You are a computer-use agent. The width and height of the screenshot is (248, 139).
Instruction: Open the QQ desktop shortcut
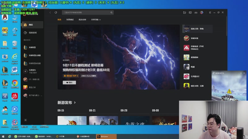5,18
